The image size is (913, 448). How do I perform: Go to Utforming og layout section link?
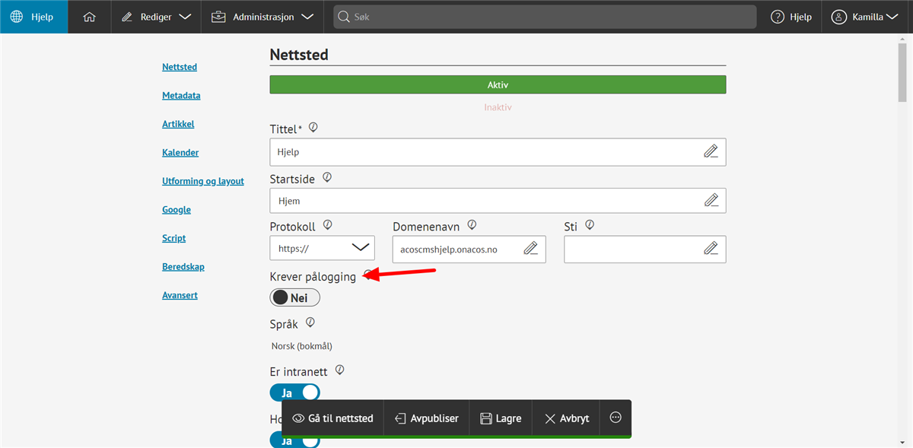coord(202,181)
